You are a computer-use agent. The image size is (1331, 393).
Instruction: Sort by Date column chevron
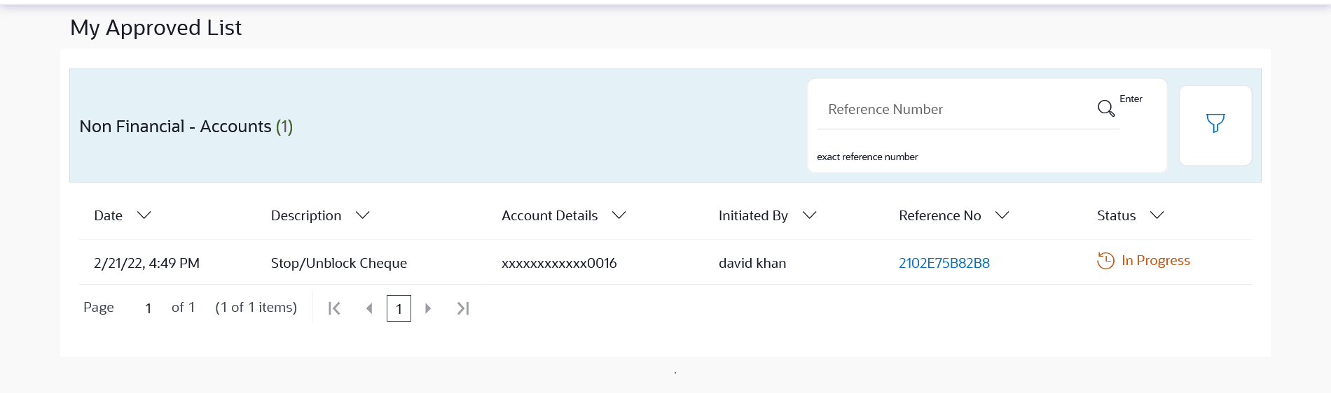144,215
